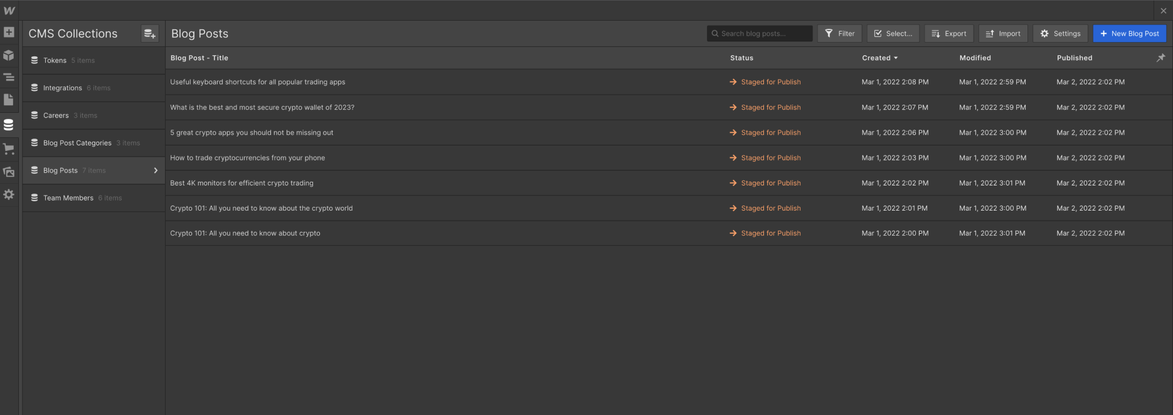Open 'Useful keyboard shortcuts for all popular trading apps'

tap(258, 82)
